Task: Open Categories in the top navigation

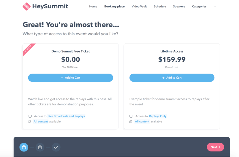Action: pos(199,7)
